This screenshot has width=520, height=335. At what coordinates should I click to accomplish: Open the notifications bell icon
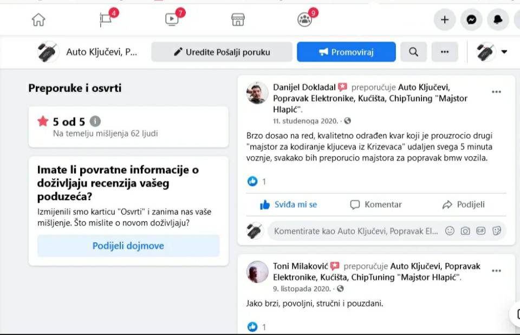498,20
